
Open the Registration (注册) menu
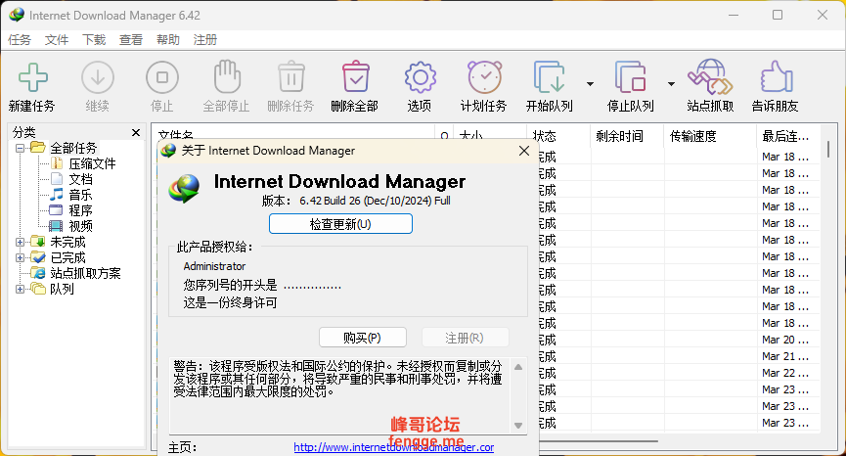205,40
